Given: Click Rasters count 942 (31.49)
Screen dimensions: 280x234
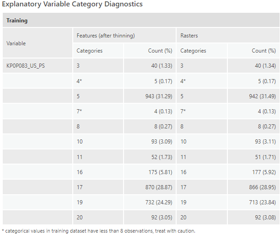Looking at the screenshot, I should click(x=262, y=96).
